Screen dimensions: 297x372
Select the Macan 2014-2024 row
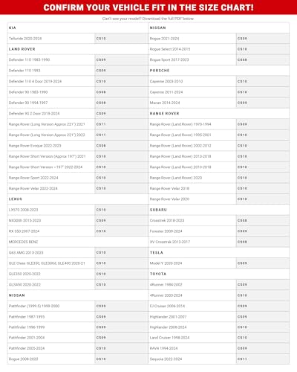click(219, 103)
